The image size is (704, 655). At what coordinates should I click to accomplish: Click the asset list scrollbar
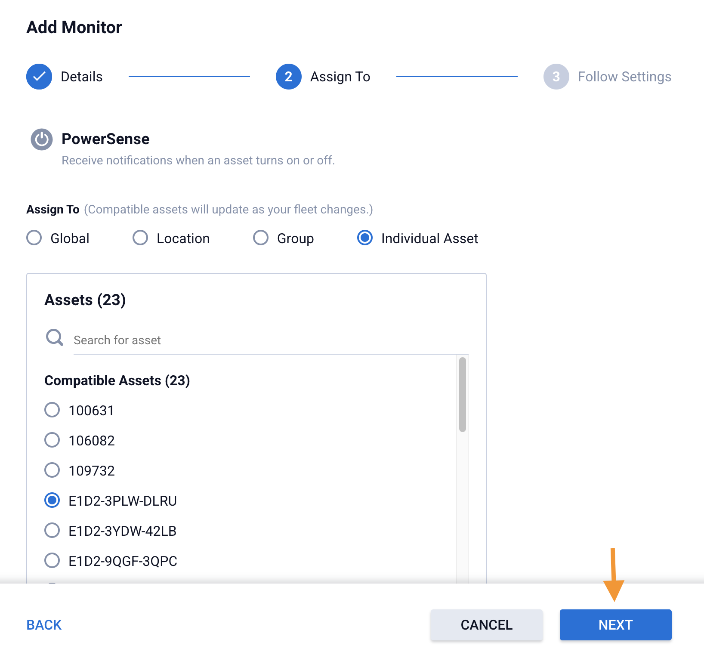click(463, 394)
